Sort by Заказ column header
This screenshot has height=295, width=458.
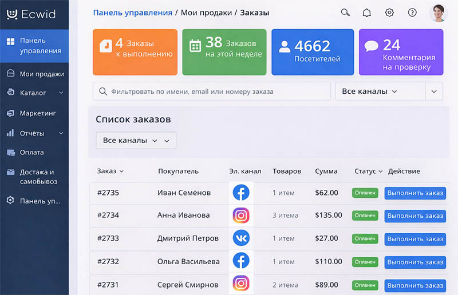110,171
